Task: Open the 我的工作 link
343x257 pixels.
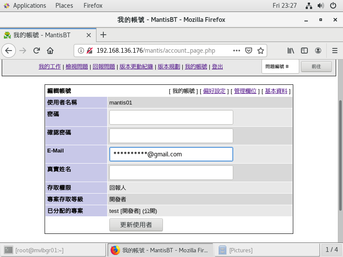Action: pos(50,67)
